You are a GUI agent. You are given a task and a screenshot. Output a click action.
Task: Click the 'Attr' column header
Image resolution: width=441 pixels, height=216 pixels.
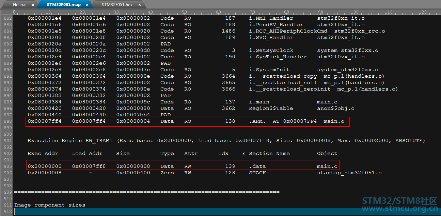(x=191, y=154)
